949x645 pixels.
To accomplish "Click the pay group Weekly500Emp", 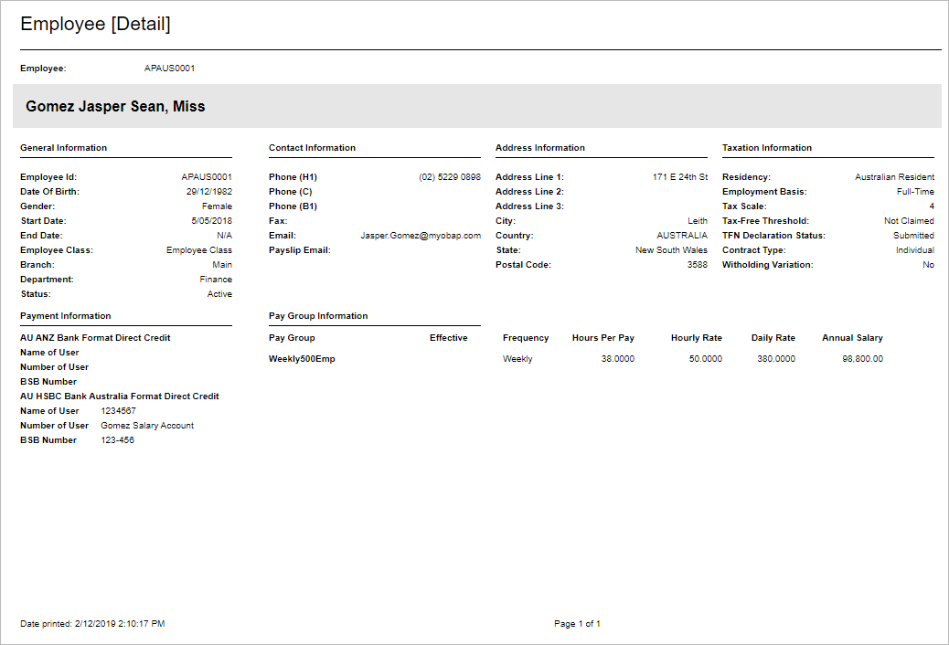I will (x=302, y=359).
